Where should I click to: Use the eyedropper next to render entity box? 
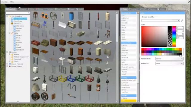[182, 21]
